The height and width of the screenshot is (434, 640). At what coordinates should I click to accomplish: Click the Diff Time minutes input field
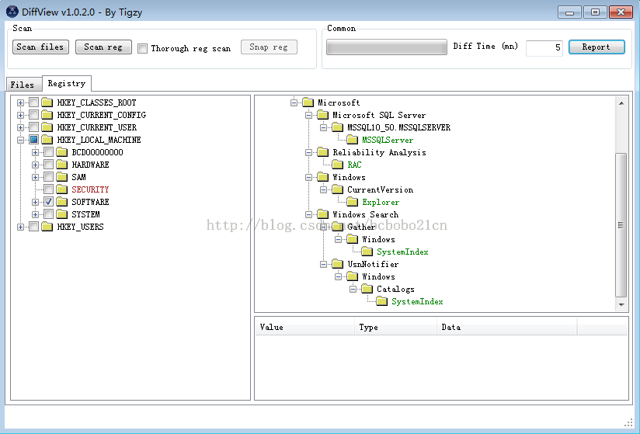click(544, 47)
